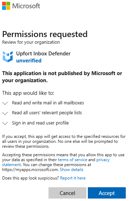Click the Permissions requested heading
130x201 pixels.
pyautogui.click(x=45, y=34)
